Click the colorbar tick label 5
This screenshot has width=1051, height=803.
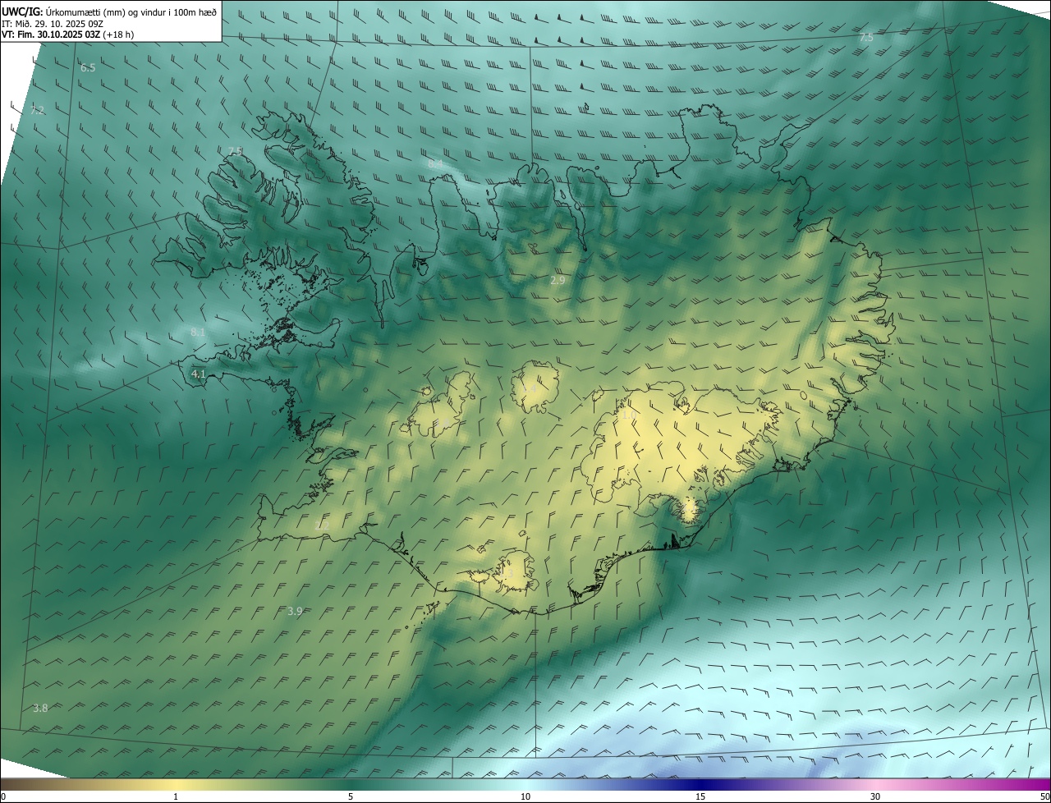pyautogui.click(x=351, y=796)
